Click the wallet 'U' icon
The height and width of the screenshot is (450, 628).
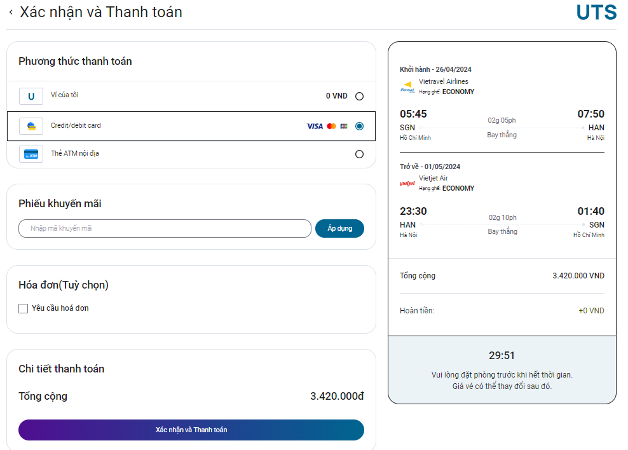(x=31, y=97)
